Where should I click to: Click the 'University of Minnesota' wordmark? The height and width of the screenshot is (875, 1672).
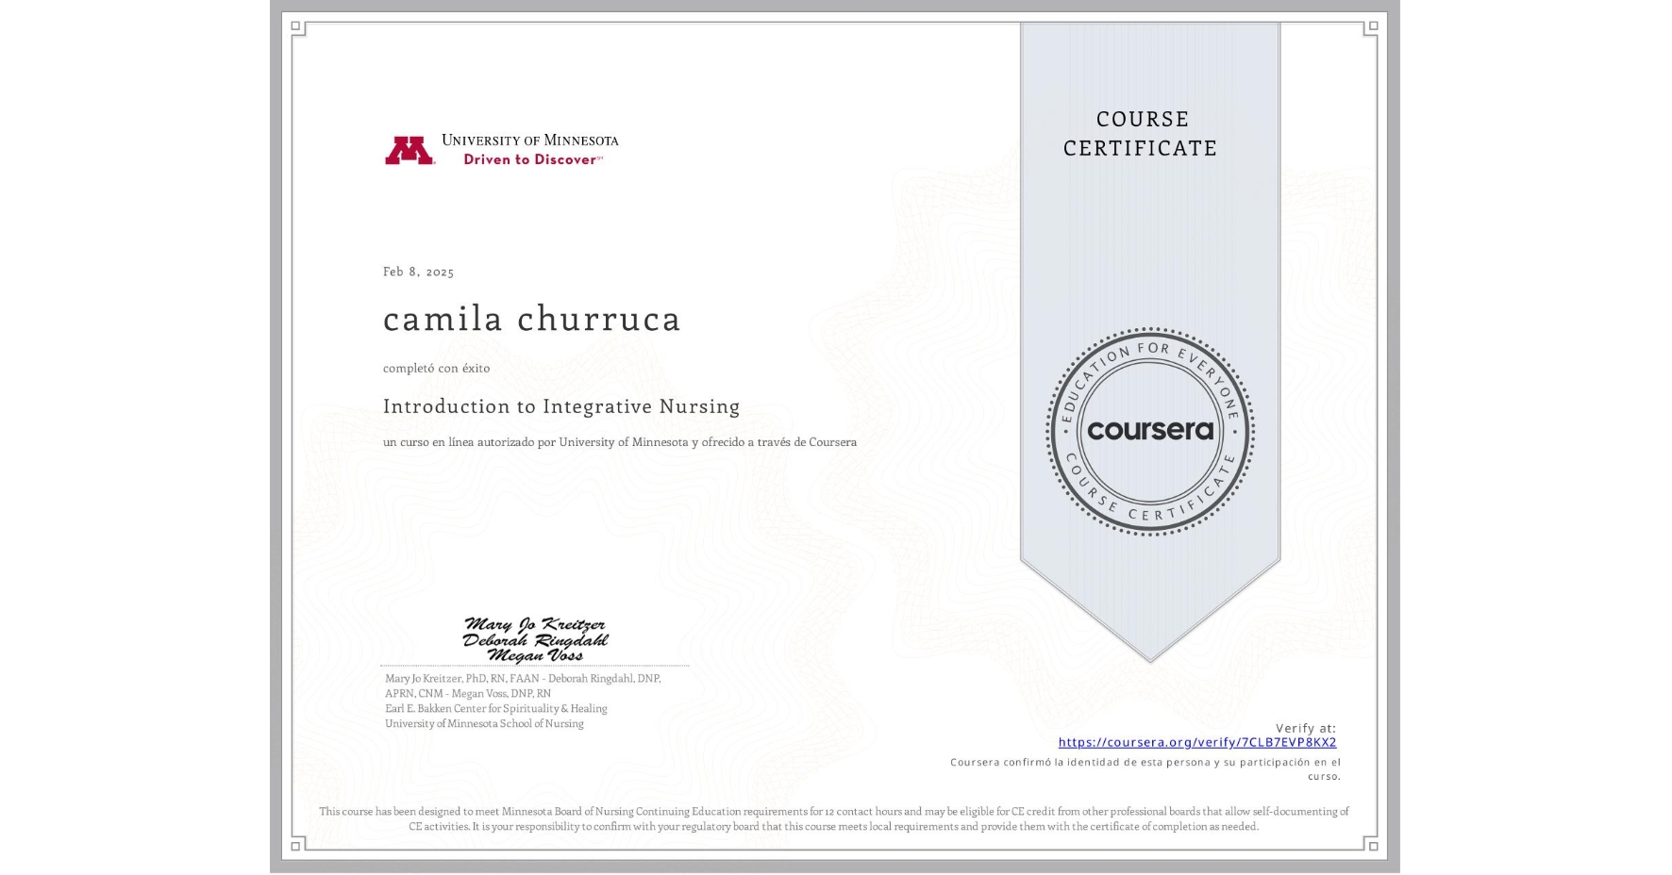click(x=530, y=140)
